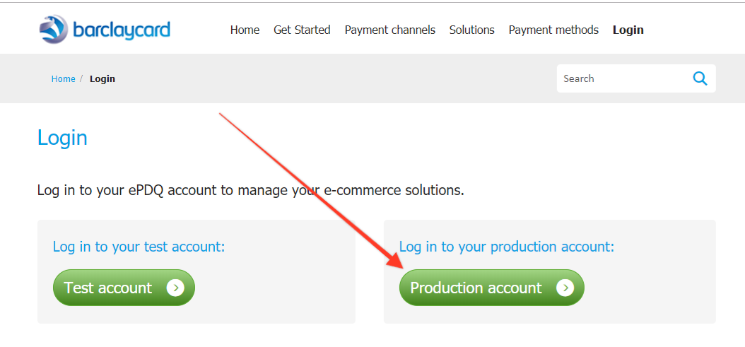The width and height of the screenshot is (745, 347).
Task: Click the search magnifier icon
Action: [x=700, y=78]
